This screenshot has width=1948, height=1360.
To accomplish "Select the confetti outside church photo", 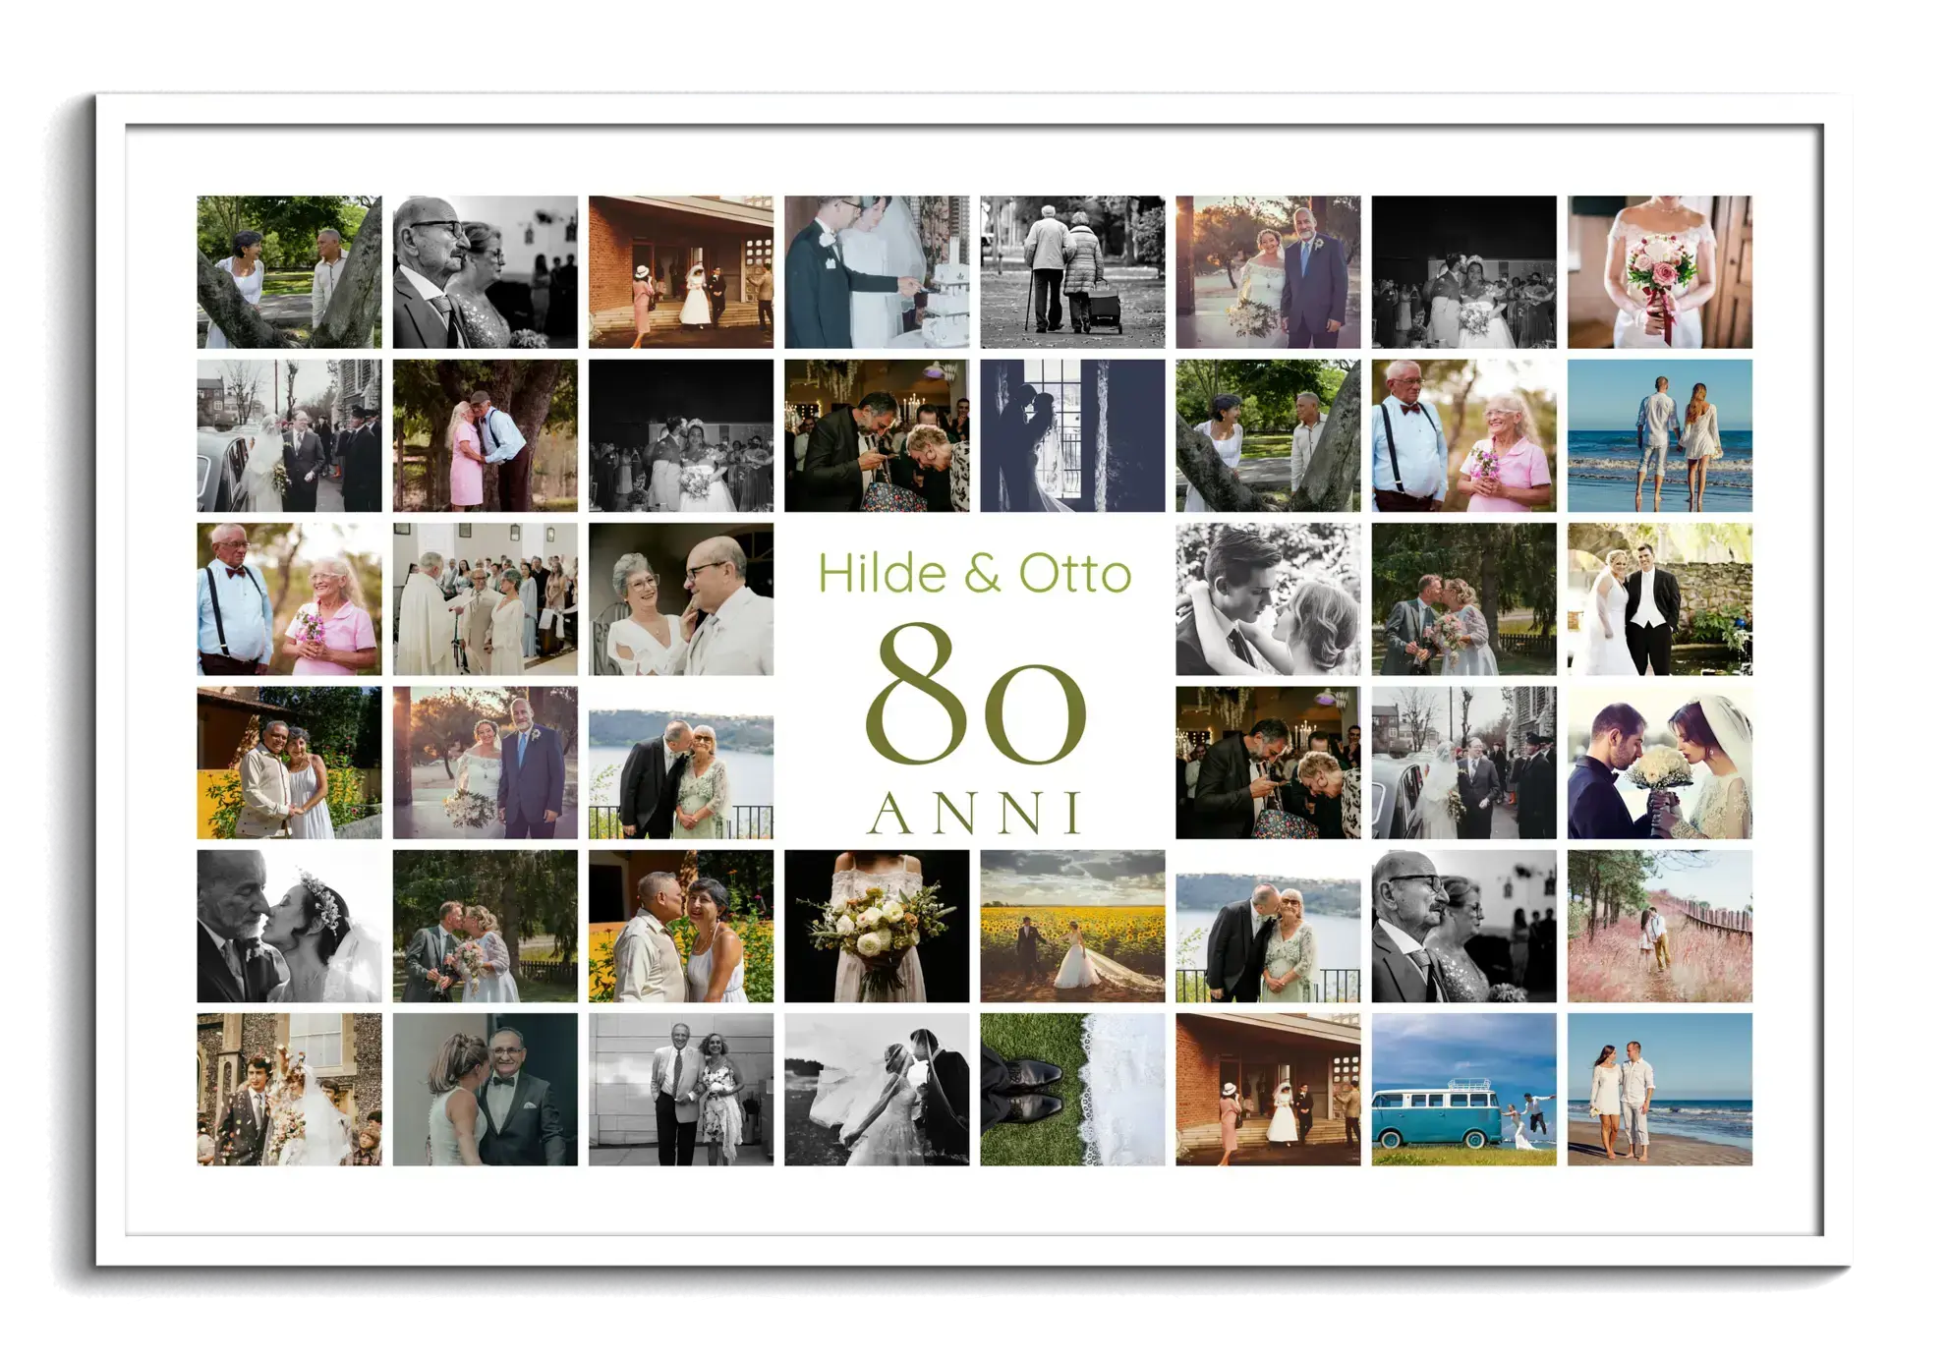I will point(289,1089).
